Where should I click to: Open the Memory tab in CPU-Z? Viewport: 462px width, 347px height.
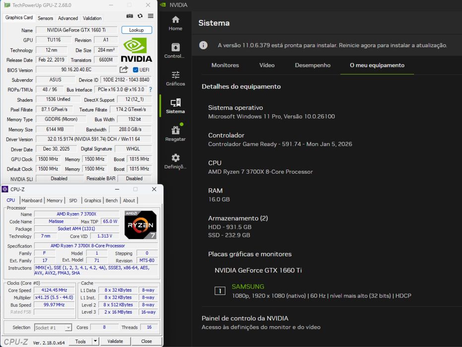coord(55,200)
